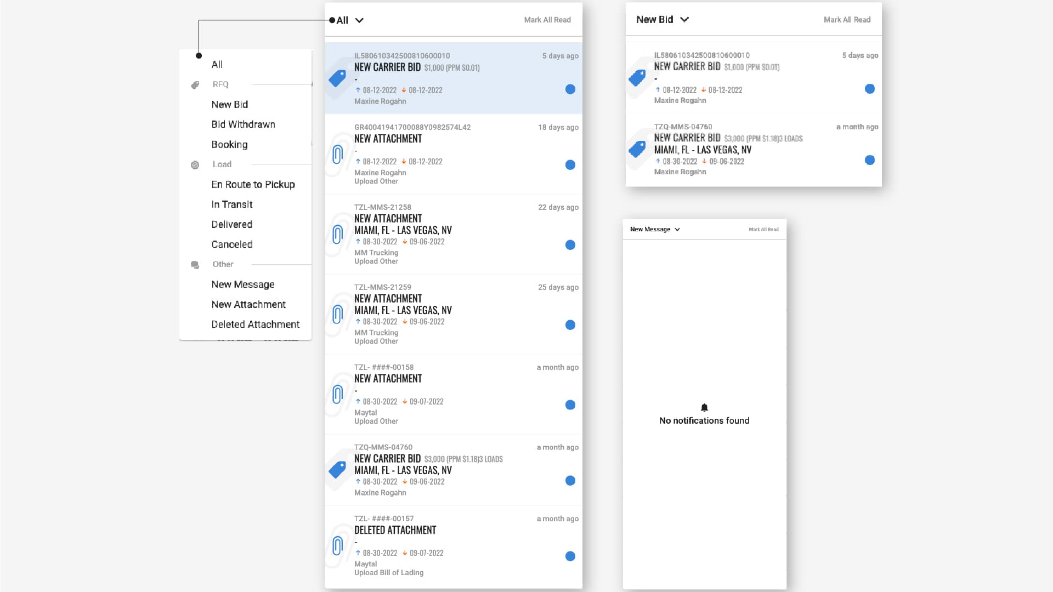Click MM Trucking on TZL-MMS-21258 notification
1053x592 pixels.
(376, 253)
